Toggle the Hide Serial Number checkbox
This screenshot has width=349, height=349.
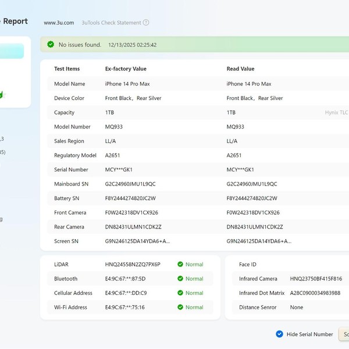[x=279, y=334]
